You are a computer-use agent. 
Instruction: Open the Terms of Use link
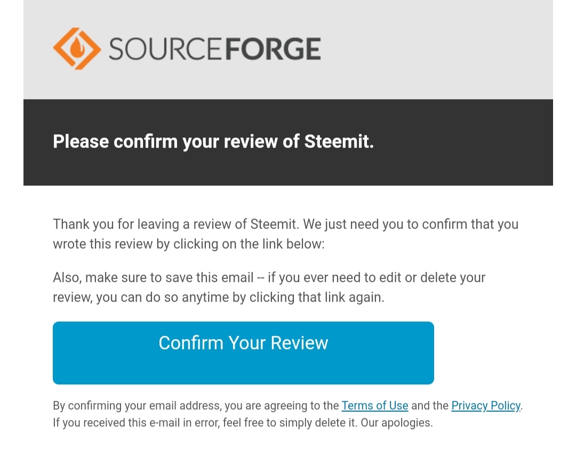(x=374, y=406)
